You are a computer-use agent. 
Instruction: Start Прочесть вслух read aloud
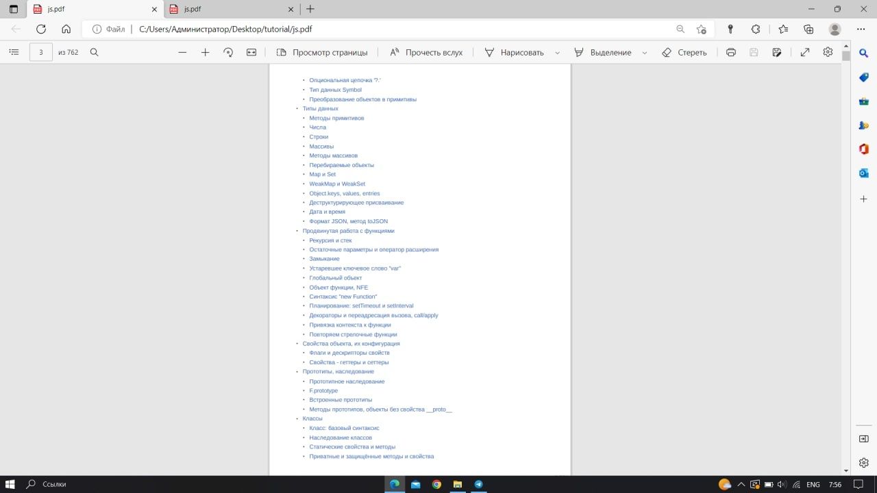pos(426,52)
